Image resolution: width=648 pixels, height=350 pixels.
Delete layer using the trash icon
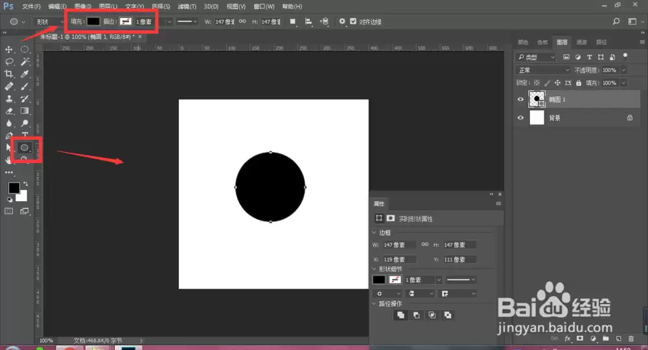tap(631, 339)
